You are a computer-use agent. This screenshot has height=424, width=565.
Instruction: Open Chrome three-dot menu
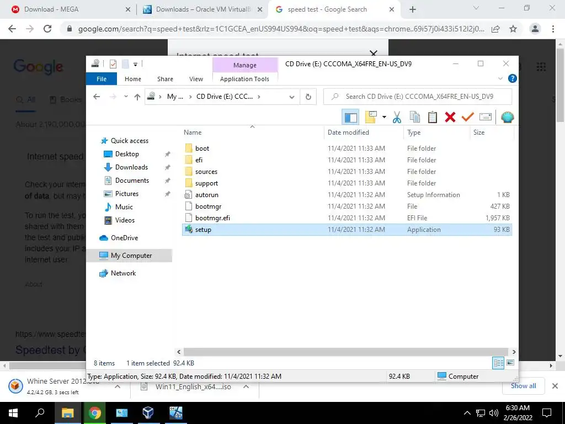pos(553,29)
